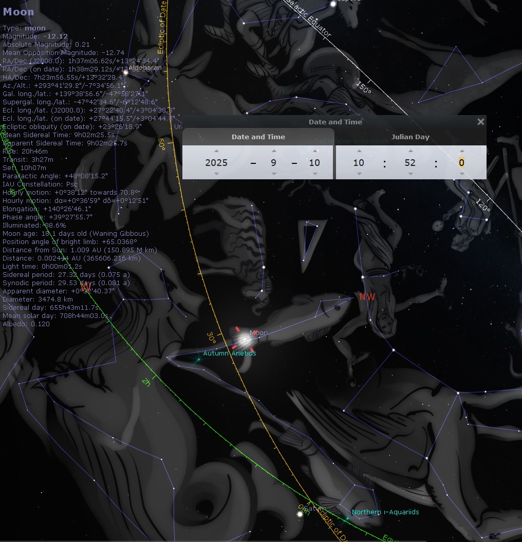Close the Date and Time dialog
The image size is (522, 542).
pyautogui.click(x=480, y=122)
